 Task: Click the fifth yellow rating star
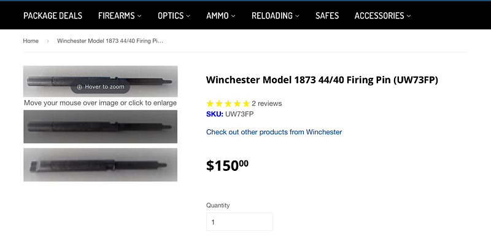pos(246,104)
